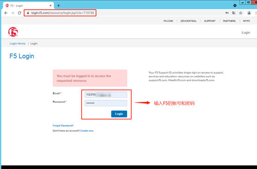Open saved passwords key icon
The image size is (257, 169).
tap(227, 13)
